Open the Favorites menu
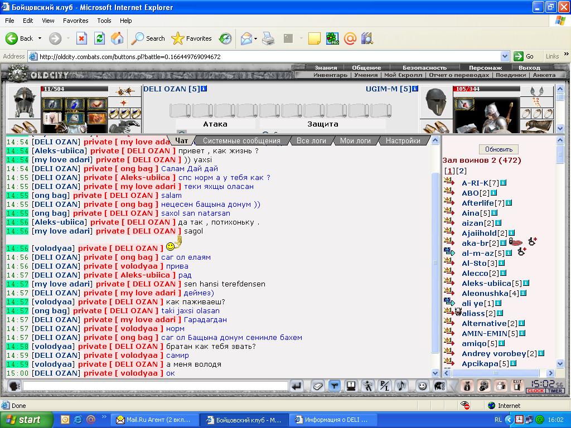571x428 pixels. pos(75,21)
